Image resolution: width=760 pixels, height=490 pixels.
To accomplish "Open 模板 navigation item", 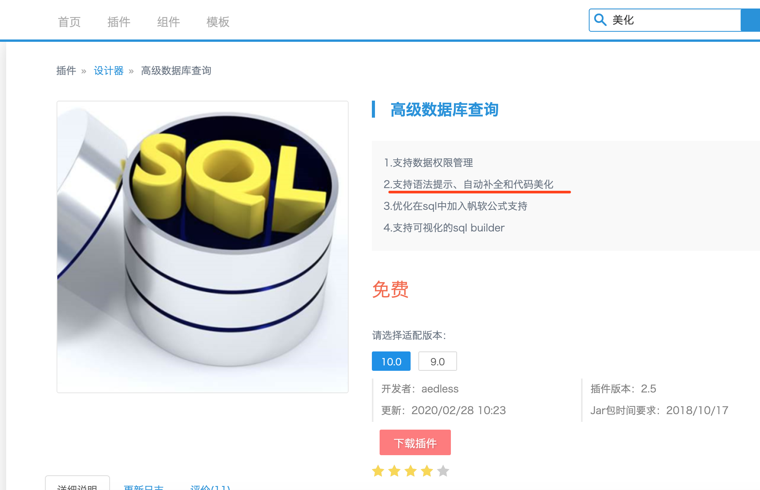I will [218, 22].
